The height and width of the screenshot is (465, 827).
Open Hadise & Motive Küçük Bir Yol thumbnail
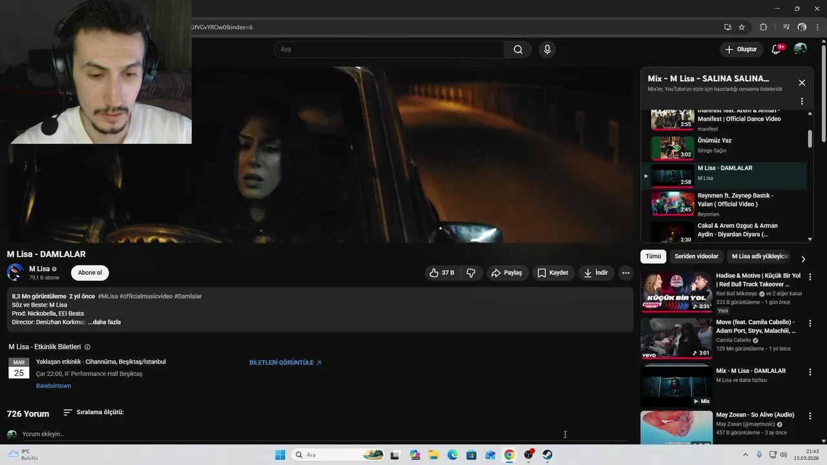pyautogui.click(x=676, y=291)
